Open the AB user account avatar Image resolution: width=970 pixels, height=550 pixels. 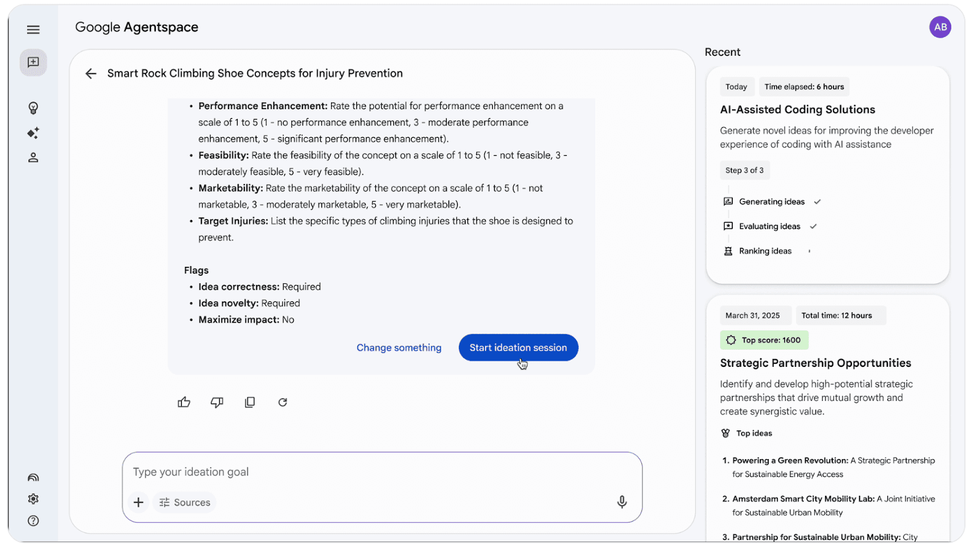940,27
